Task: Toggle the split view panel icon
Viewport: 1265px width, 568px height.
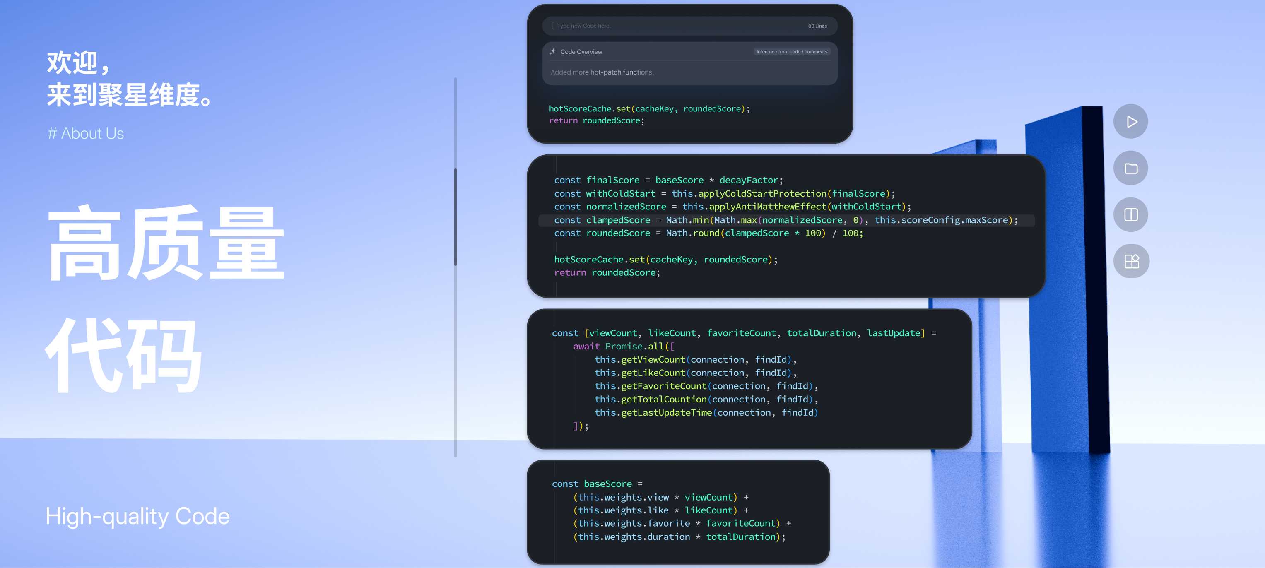Action: click(x=1130, y=215)
